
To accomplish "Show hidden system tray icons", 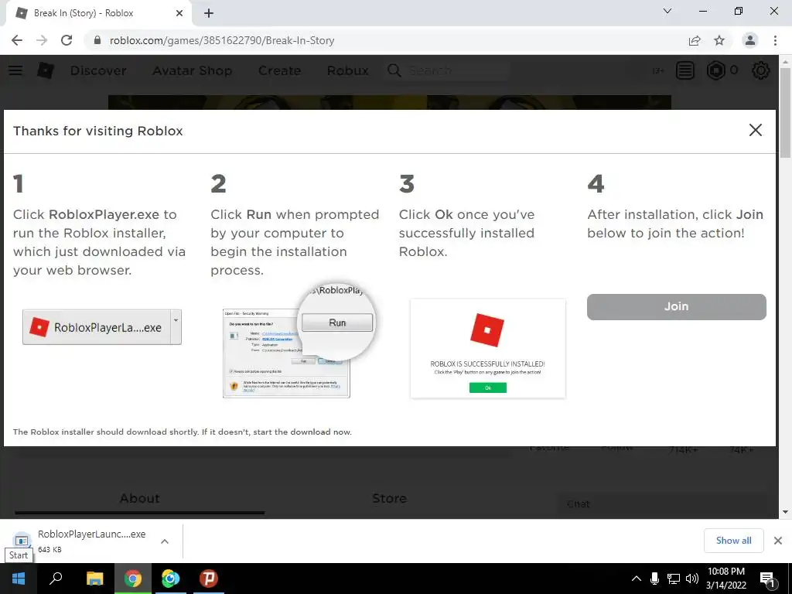I will [637, 579].
